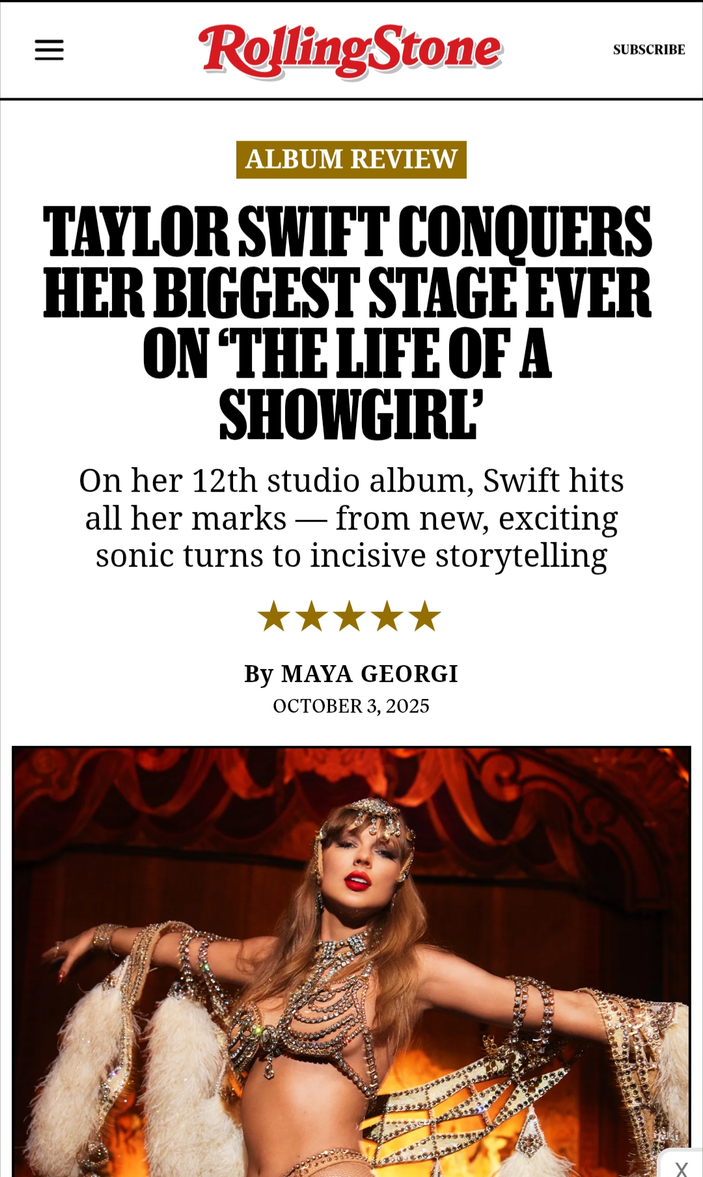Click the middle gold rating star
Viewport: 703px width, 1177px height.
(x=350, y=616)
